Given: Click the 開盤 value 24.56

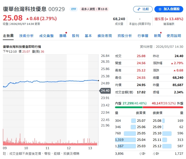Looking at the screenshot, I should click(x=141, y=63).
